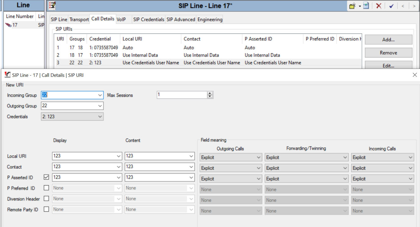Click the SIP URI dialog window icon
This screenshot has width=420, height=227.
8,75
